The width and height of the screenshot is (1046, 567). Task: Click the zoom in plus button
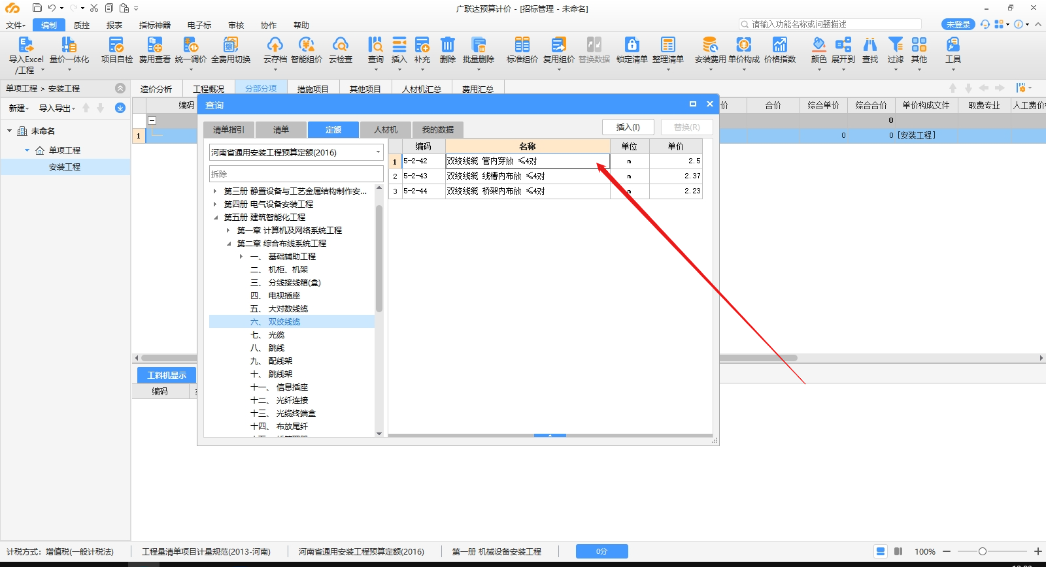(x=1038, y=551)
